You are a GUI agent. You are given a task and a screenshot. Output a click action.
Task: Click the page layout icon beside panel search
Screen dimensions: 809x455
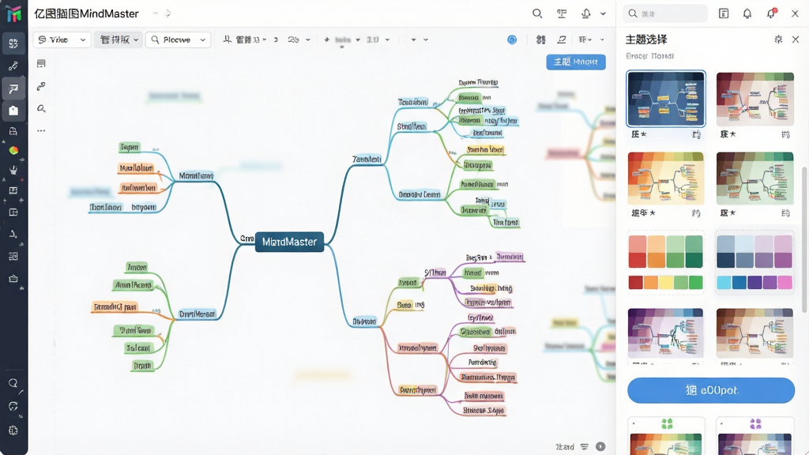(724, 14)
